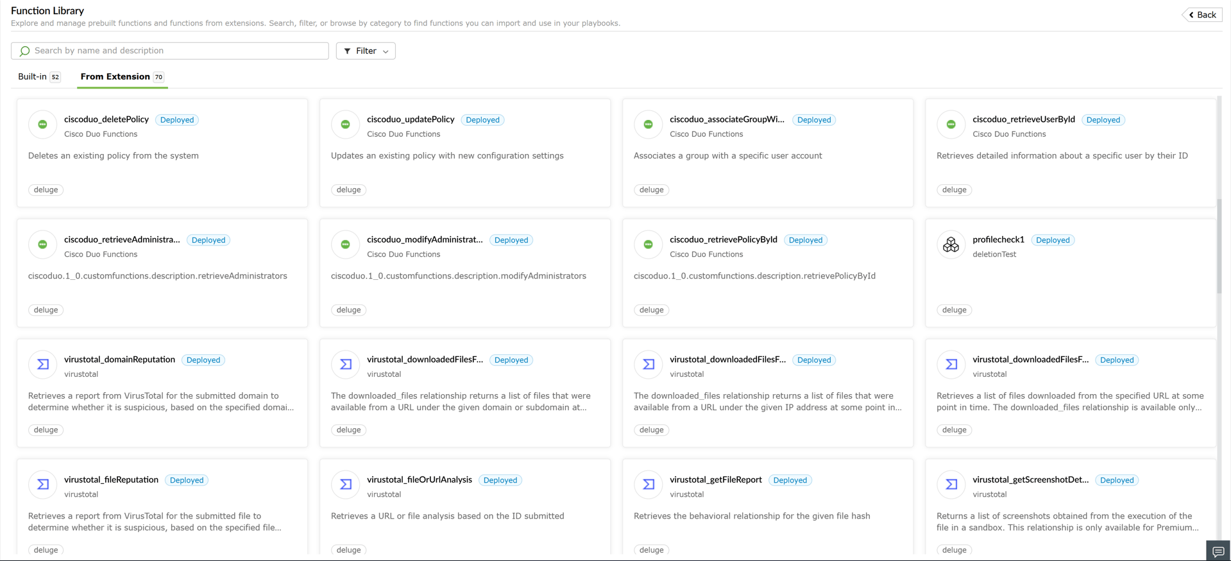Click "Retrieves a URL or file analysis" description
The image size is (1231, 561).
[448, 516]
